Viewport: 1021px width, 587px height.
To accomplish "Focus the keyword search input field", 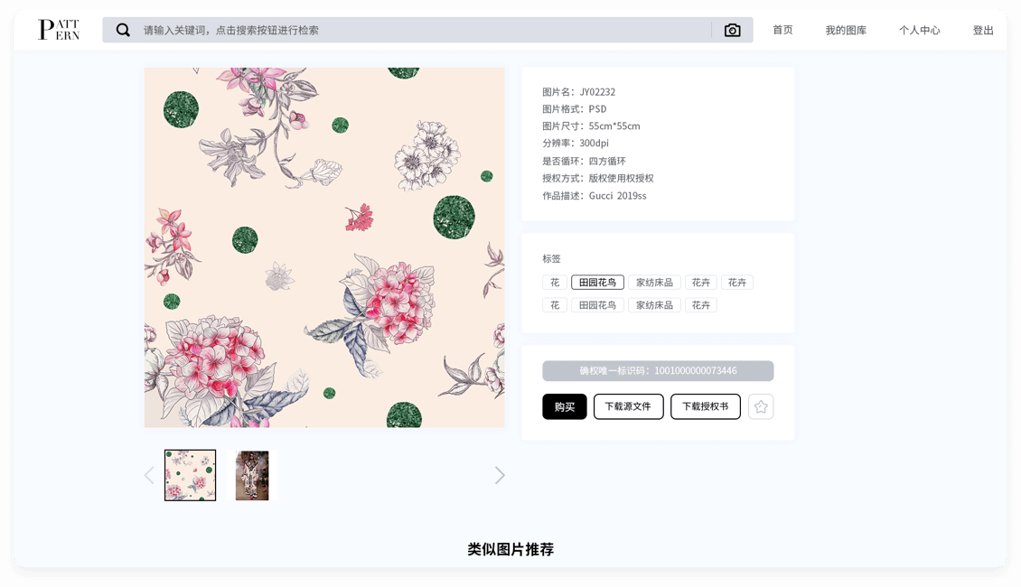I will tap(426, 30).
